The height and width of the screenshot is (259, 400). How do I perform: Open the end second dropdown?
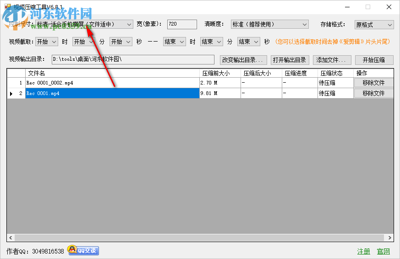[249, 42]
